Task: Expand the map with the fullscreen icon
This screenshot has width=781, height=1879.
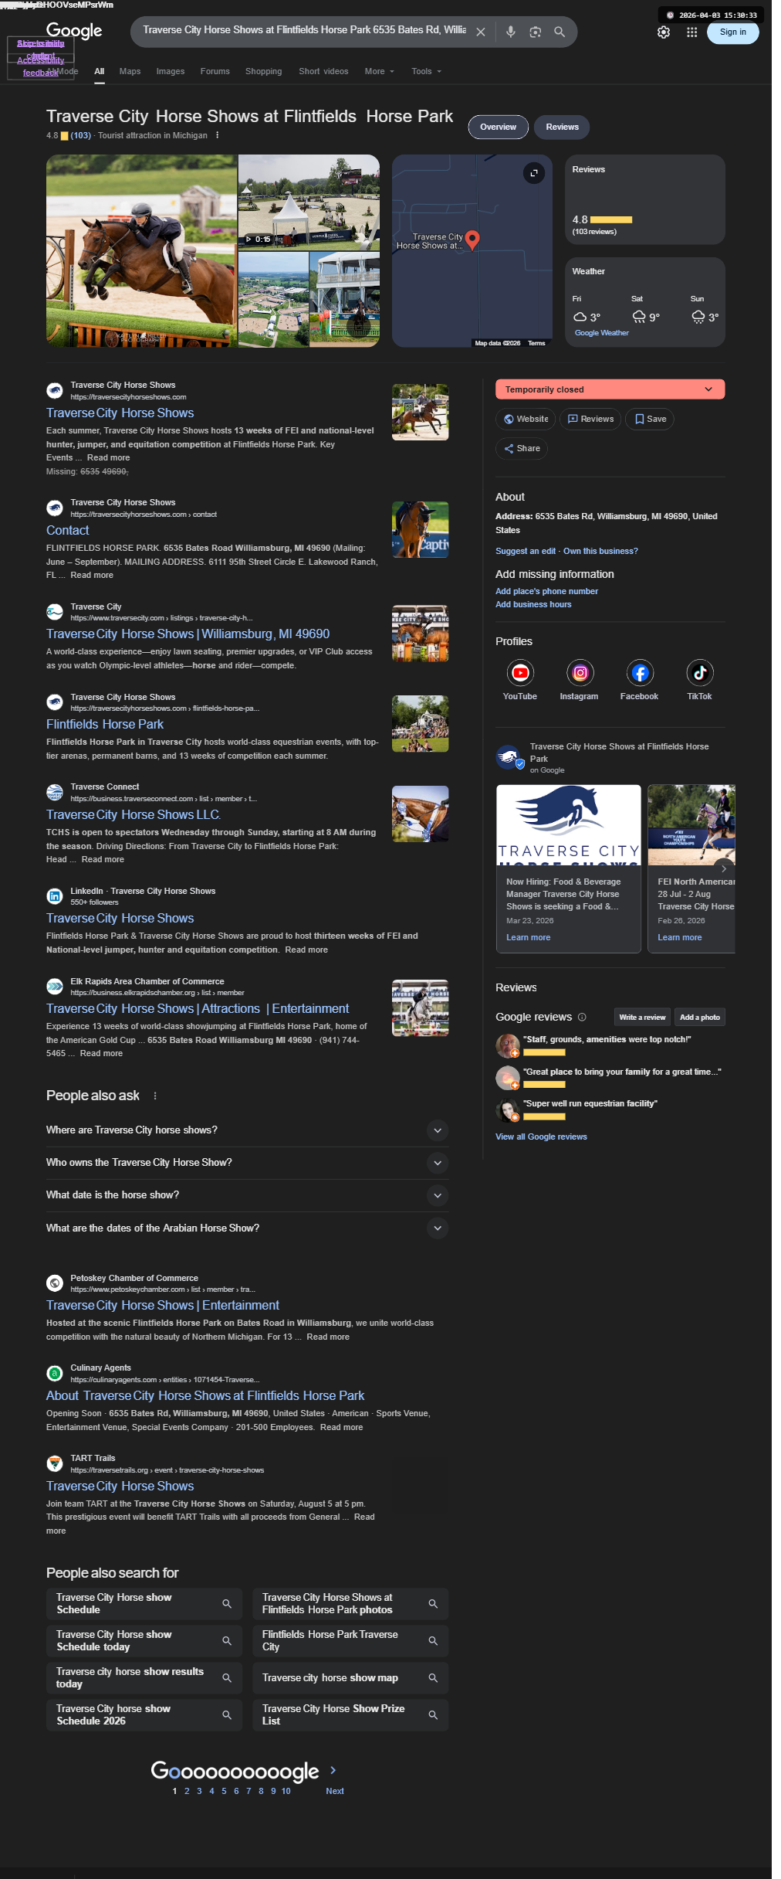Action: tap(533, 173)
